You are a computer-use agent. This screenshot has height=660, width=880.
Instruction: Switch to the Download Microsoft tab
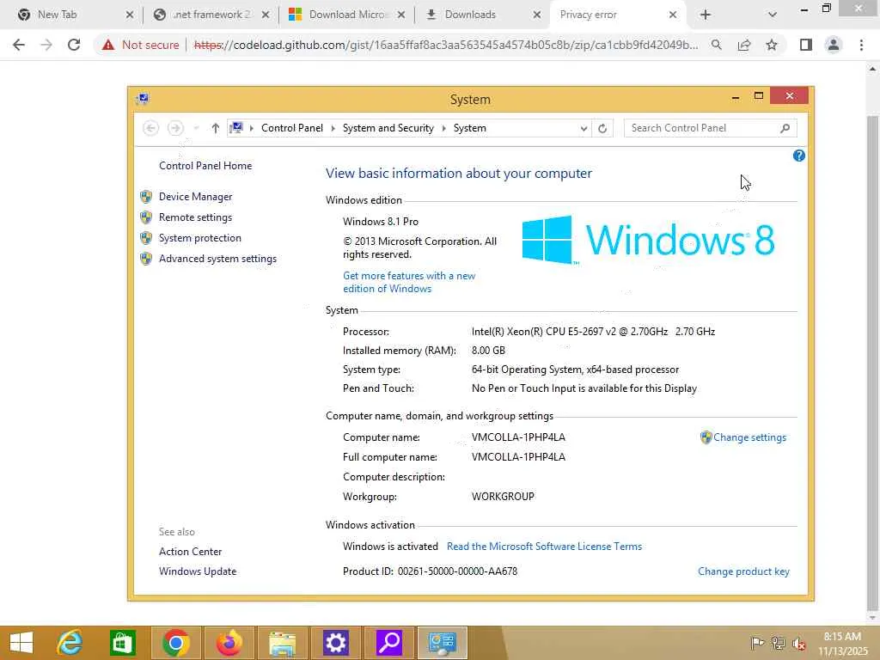(347, 15)
